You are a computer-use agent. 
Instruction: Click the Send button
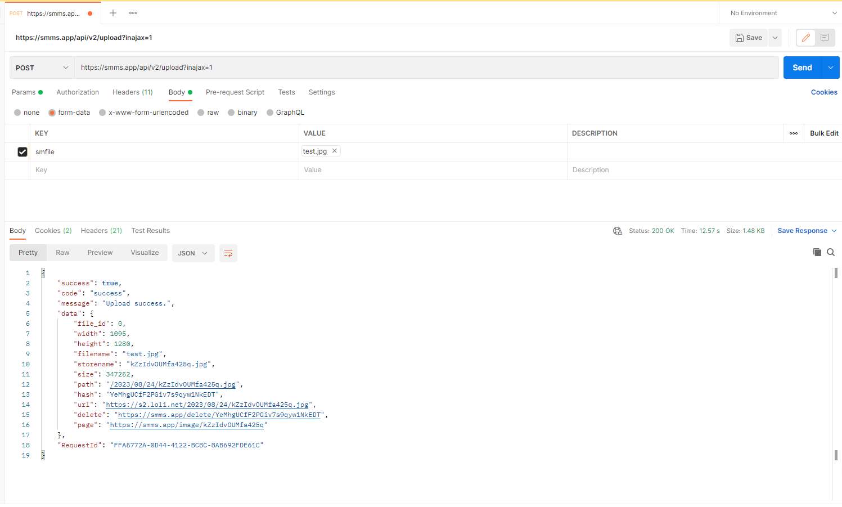click(802, 67)
